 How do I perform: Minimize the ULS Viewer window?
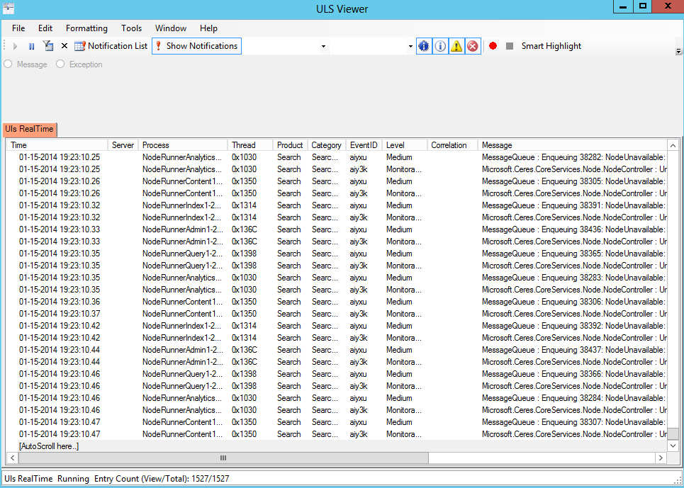tap(623, 6)
